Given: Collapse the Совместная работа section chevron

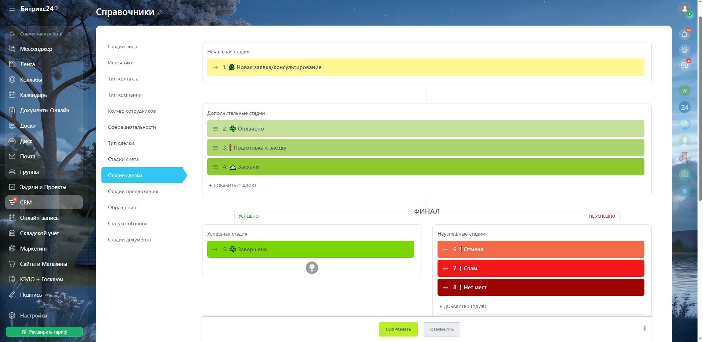Looking at the screenshot, I should coord(77,34).
